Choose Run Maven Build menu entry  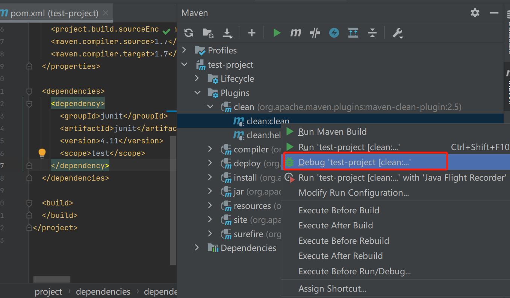tap(395, 132)
